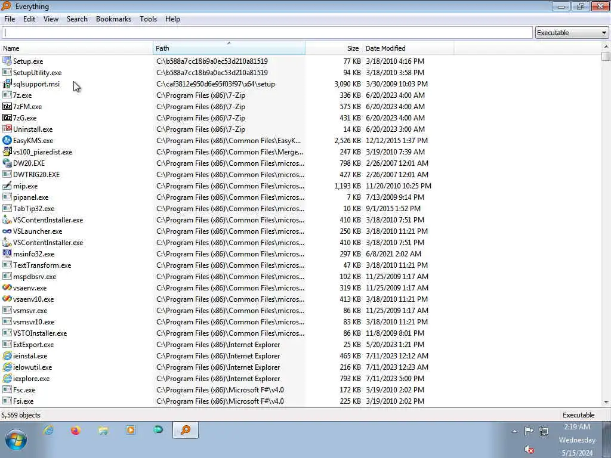
Task: Select the pipanel.exe file name
Action: (x=31, y=197)
